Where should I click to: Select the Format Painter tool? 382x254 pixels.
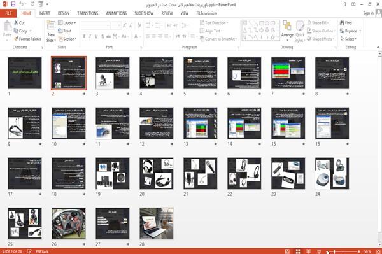pos(27,39)
